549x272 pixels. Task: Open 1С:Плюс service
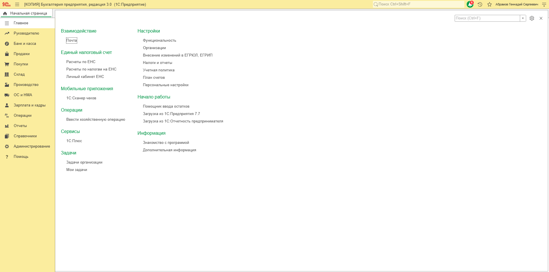coord(74,141)
